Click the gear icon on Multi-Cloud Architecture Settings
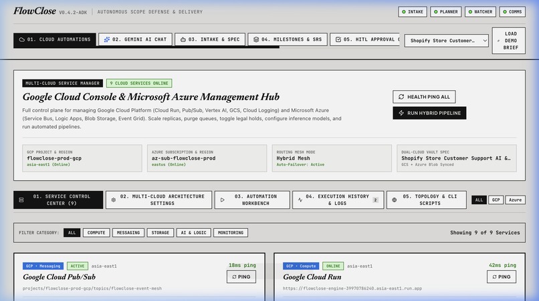This screenshot has height=301, width=539. [x=114, y=200]
